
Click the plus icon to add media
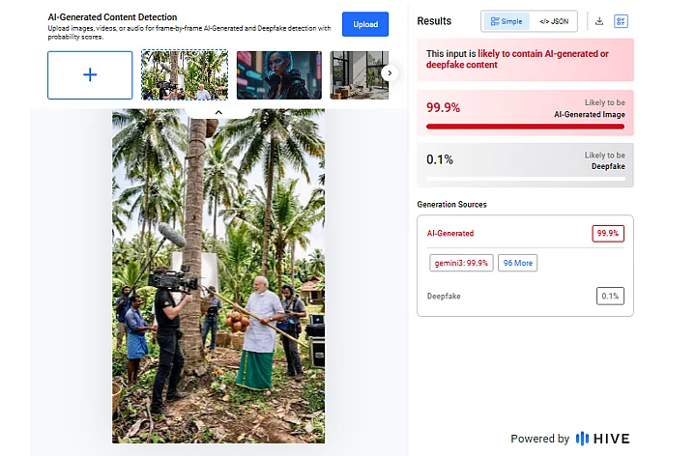pos(90,75)
